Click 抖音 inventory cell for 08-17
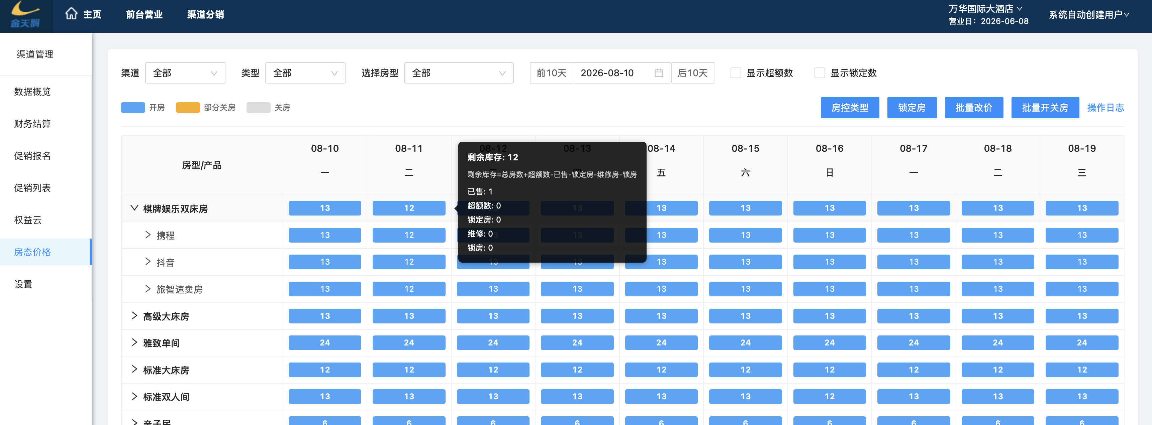 tap(914, 262)
